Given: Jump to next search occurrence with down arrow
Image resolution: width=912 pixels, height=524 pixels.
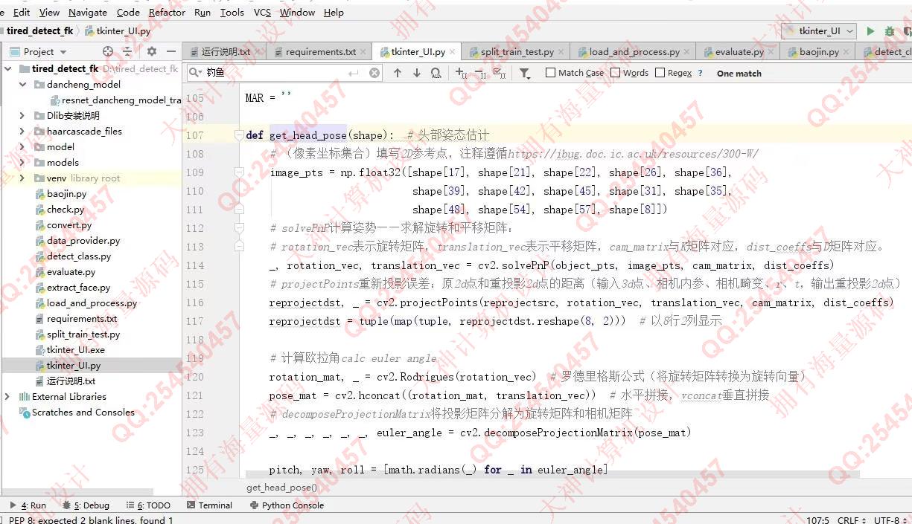Looking at the screenshot, I should point(417,73).
